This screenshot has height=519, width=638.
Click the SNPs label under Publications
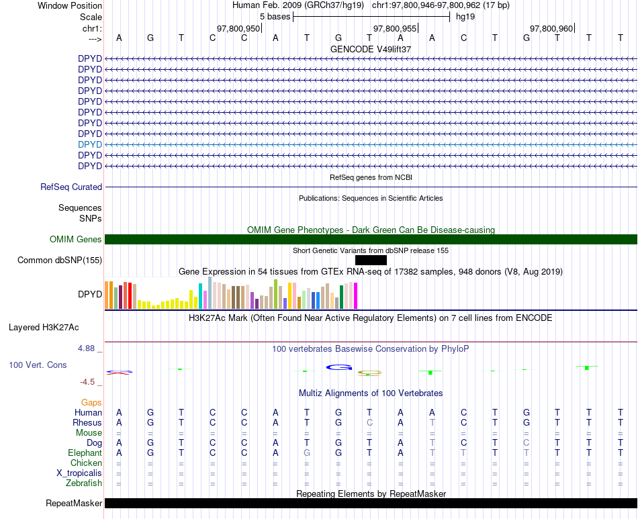coord(91,218)
